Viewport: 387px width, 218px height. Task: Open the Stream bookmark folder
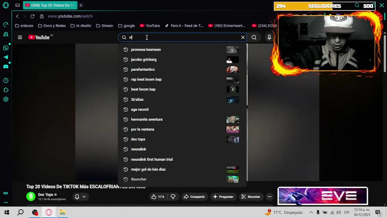tap(104, 26)
